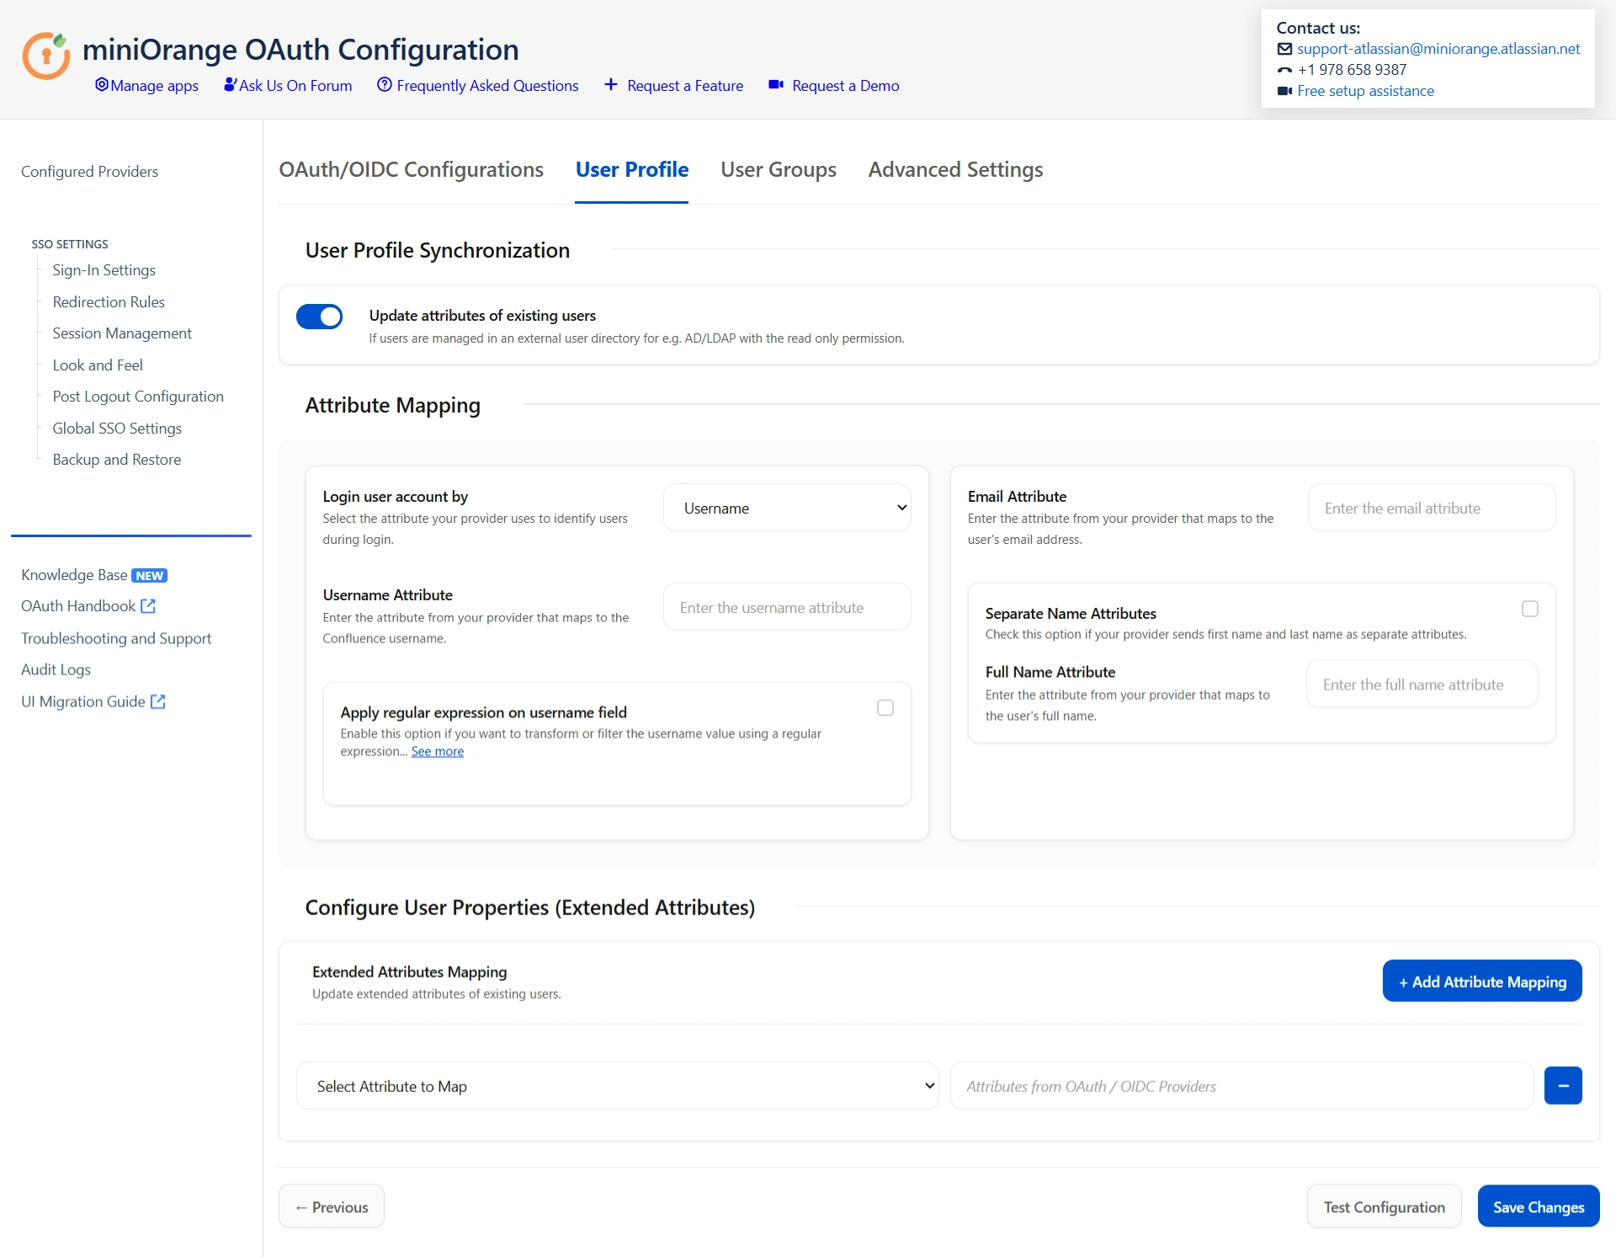Toggle Update attributes of existing users switch
This screenshot has width=1616, height=1257.
(x=320, y=317)
